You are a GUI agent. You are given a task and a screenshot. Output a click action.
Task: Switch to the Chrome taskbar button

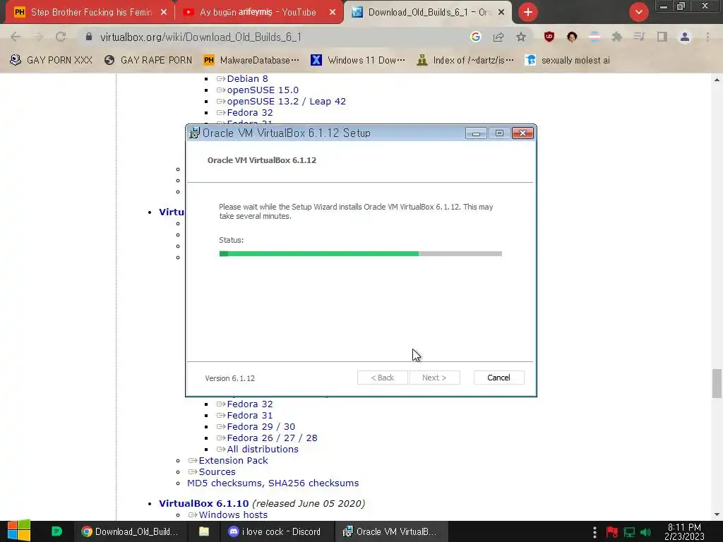[x=130, y=531]
